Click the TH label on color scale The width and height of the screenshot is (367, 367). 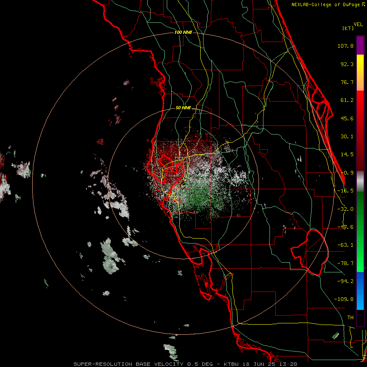[350, 318]
